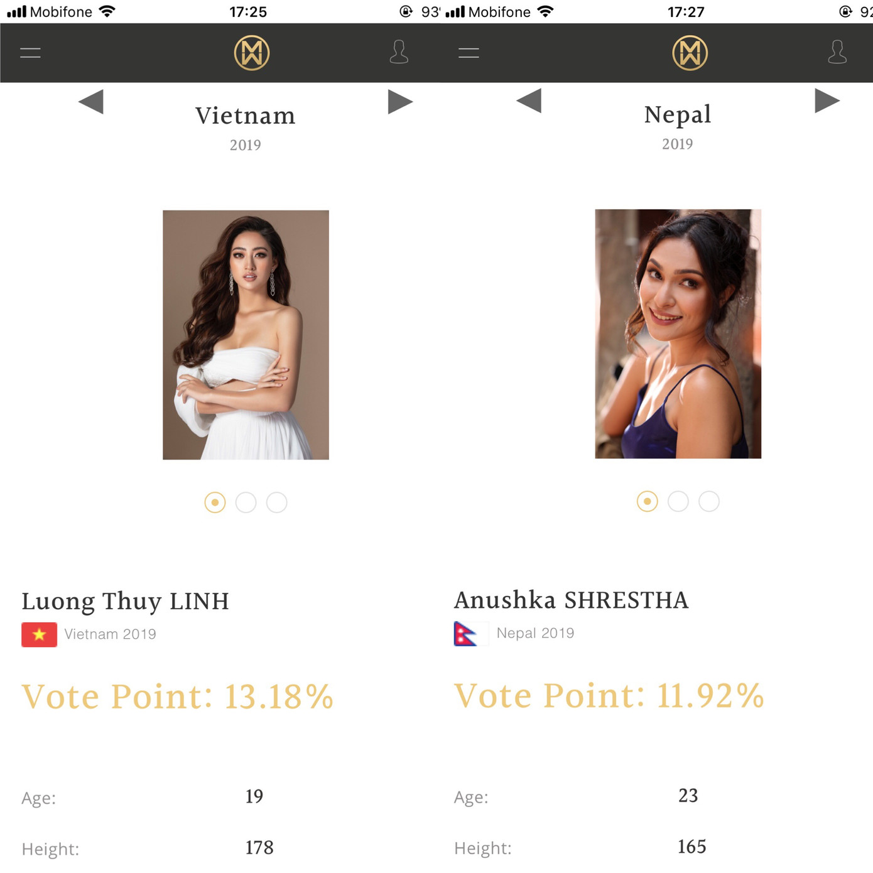
Task: Open Anushka Shrestha's portrait photo
Action: tap(678, 333)
